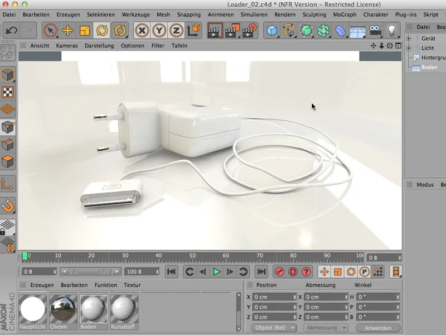This screenshot has width=446, height=335.
Task: Select the Move tool
Action: coord(67,30)
